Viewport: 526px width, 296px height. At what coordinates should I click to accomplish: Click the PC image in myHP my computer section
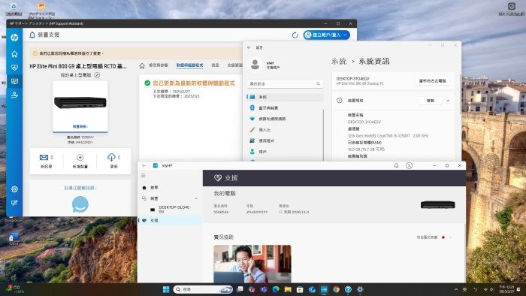coord(438,205)
